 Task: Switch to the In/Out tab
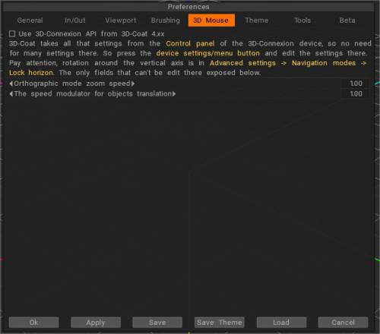click(x=75, y=20)
